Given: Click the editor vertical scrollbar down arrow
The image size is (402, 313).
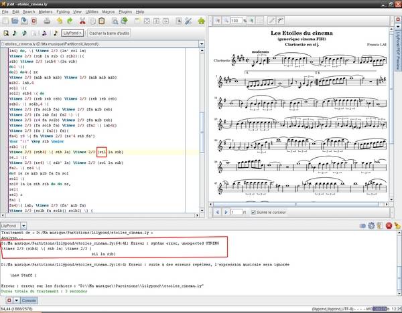Looking at the screenshot, I should point(202,211).
